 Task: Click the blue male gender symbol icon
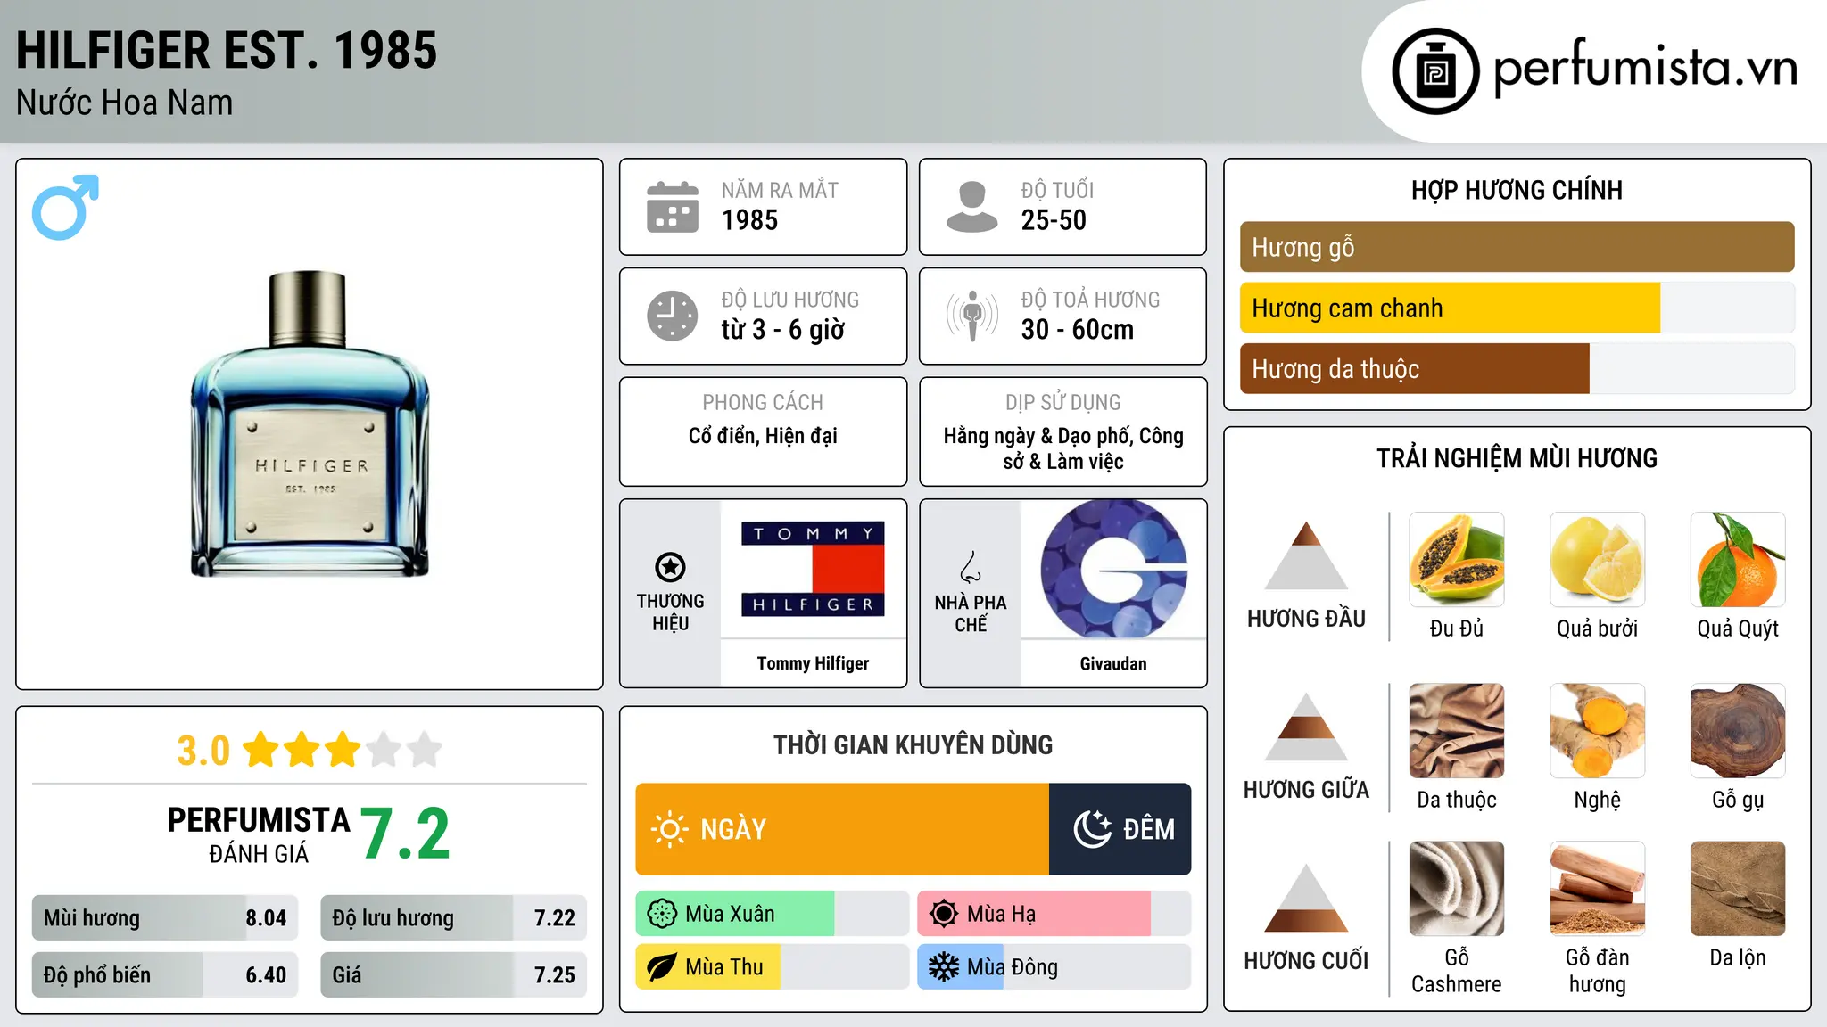pos(65,207)
